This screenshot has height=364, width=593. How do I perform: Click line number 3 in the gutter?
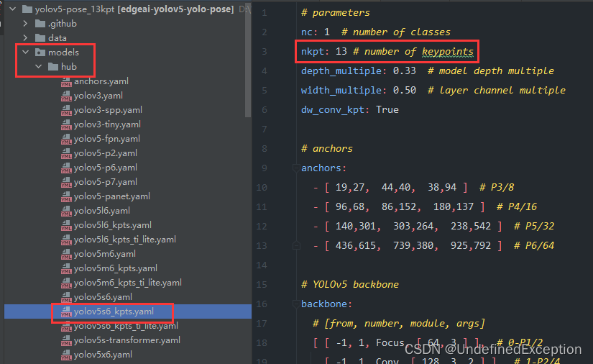(265, 52)
